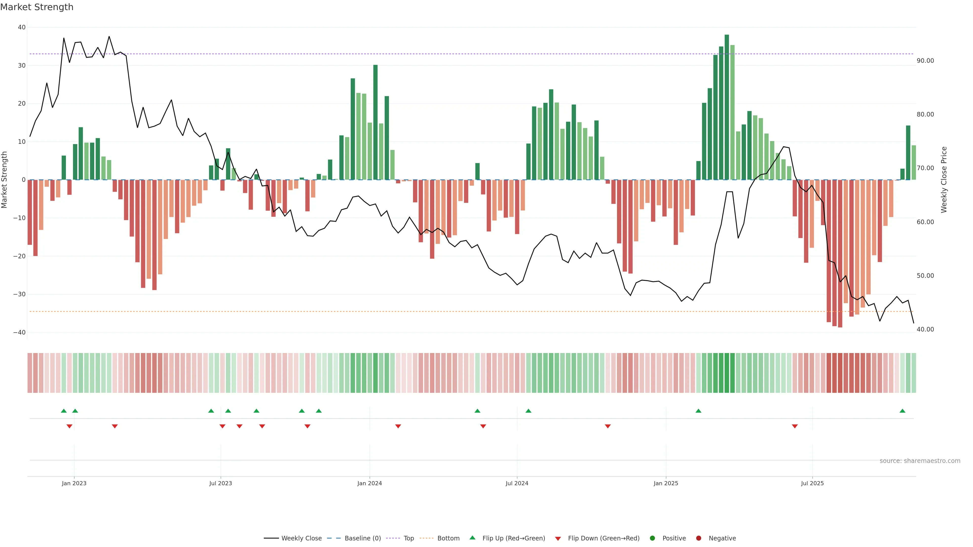Click the first red flip-down triangle marker
Image resolution: width=973 pixels, height=547 pixels.
pyautogui.click(x=69, y=426)
